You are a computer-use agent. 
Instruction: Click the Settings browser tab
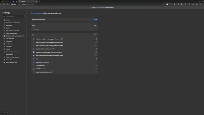pos(28,1)
